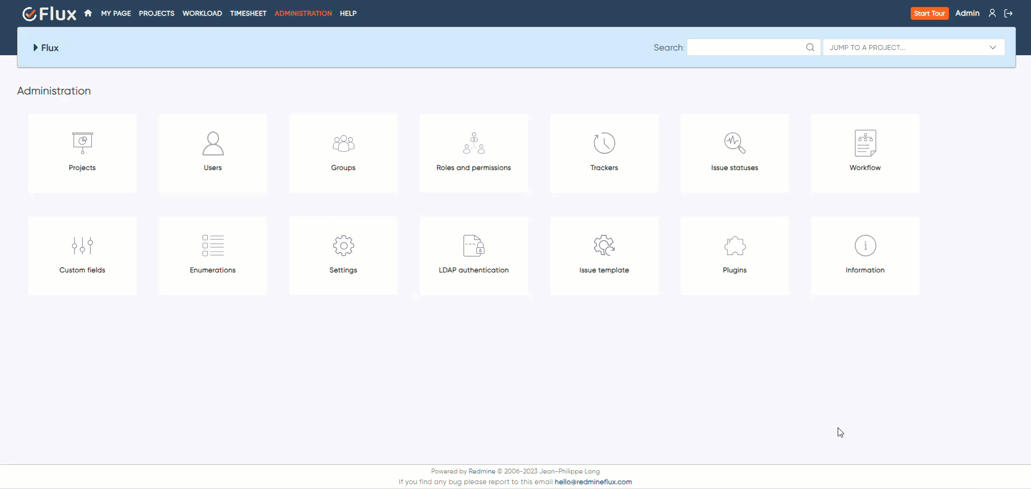This screenshot has width=1031, height=489.
Task: Click the Users person icon
Action: [x=213, y=143]
